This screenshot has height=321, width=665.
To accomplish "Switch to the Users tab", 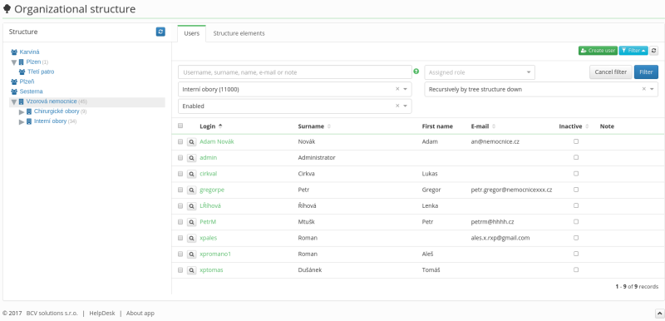I will 192,33.
